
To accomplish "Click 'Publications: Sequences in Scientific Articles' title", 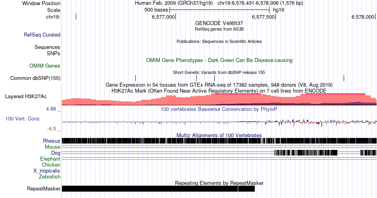I will 219,41.
